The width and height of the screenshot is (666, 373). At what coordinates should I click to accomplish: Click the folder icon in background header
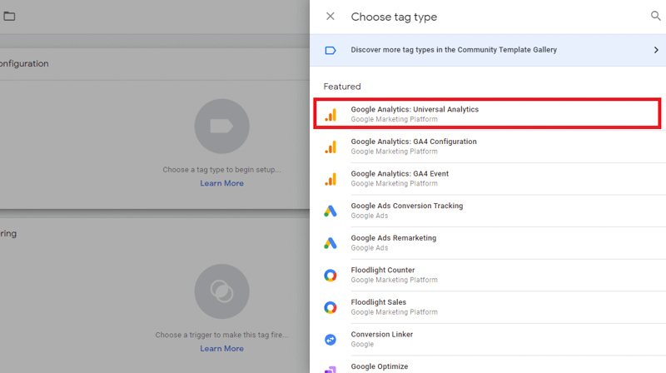tap(9, 16)
